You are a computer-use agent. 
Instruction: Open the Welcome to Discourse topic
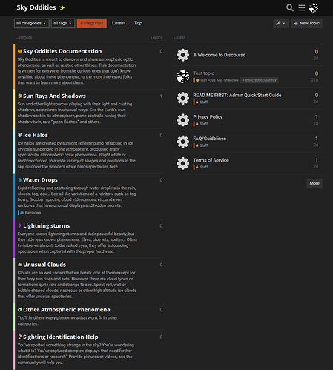[221, 55]
